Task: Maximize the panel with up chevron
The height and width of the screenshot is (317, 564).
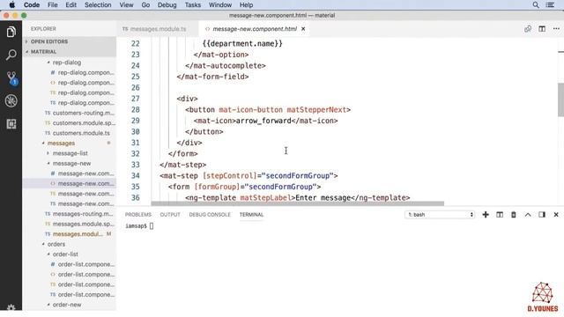Action: (x=528, y=215)
